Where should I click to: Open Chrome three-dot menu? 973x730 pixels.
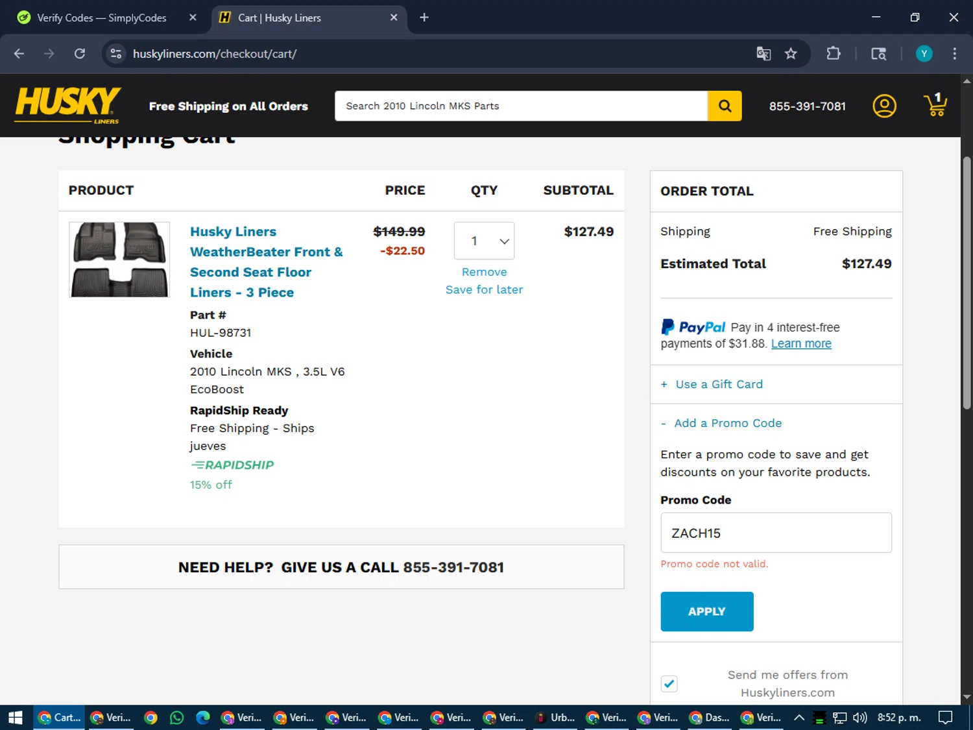point(954,54)
